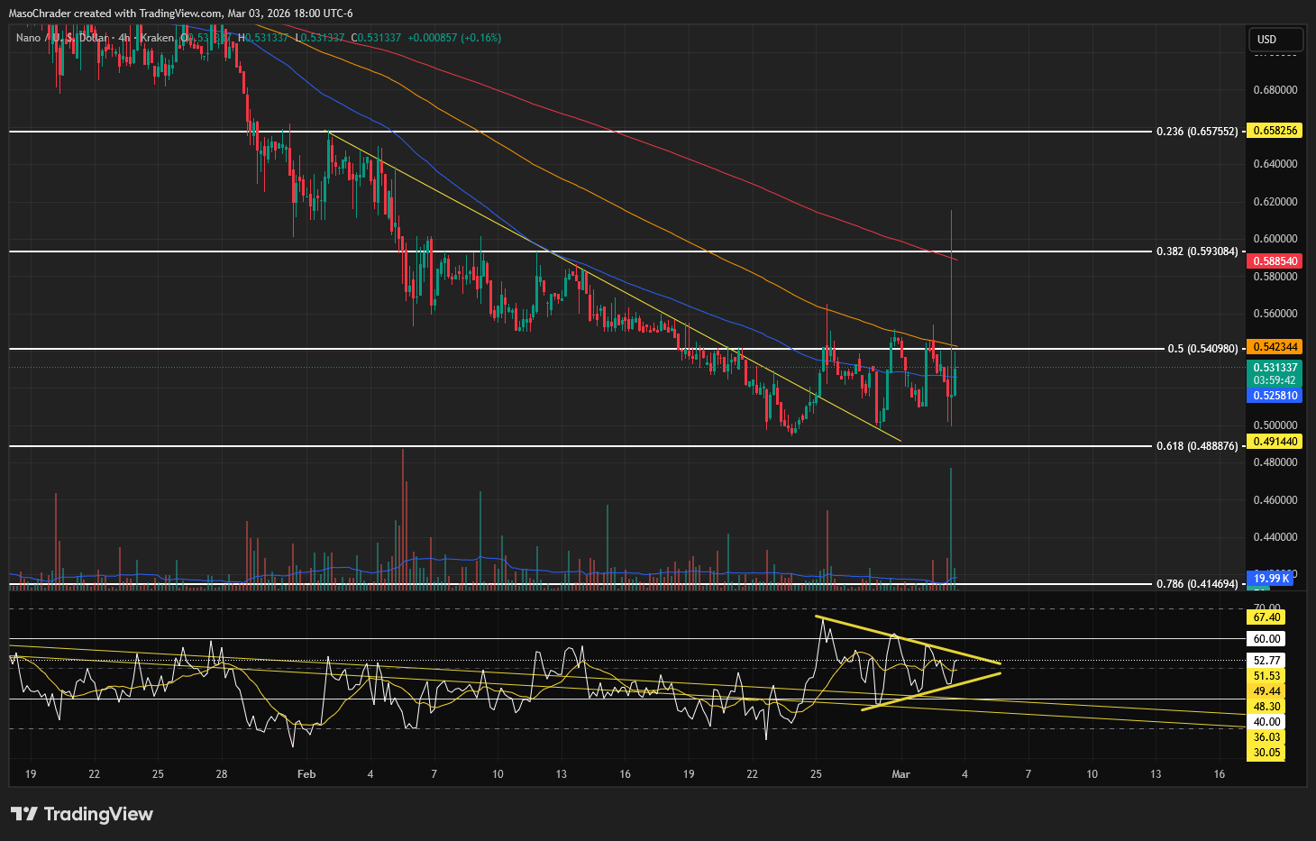Click the 0.620000 price axis value
Screen dimensions: 1316x841
(1275, 202)
